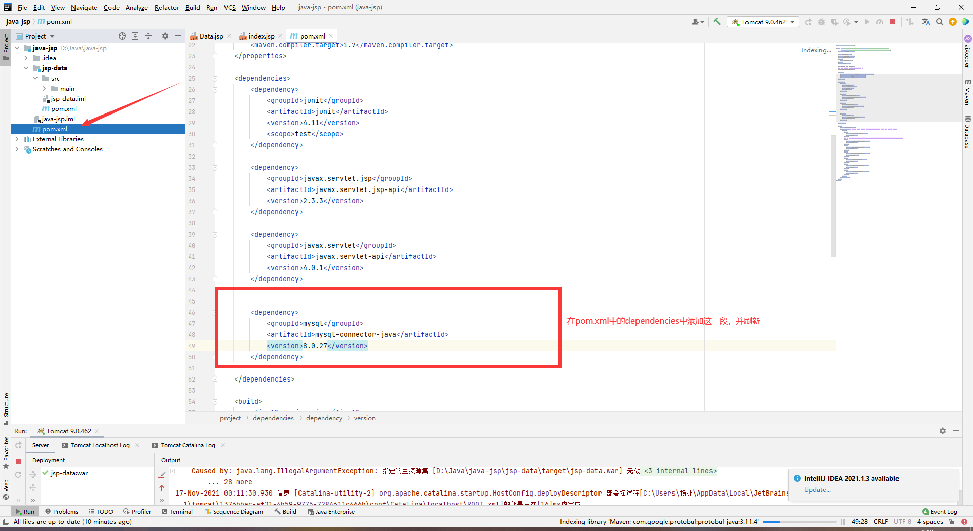Click the indexing progress bar in status bar
973x531 pixels.
(x=799, y=522)
